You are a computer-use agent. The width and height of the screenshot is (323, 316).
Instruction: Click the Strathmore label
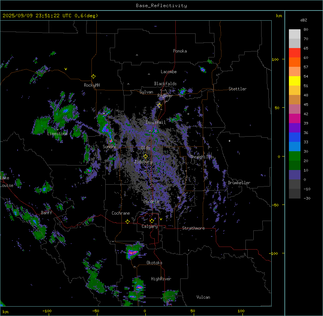tap(193, 228)
